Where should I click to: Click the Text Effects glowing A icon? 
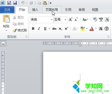tap(75, 29)
